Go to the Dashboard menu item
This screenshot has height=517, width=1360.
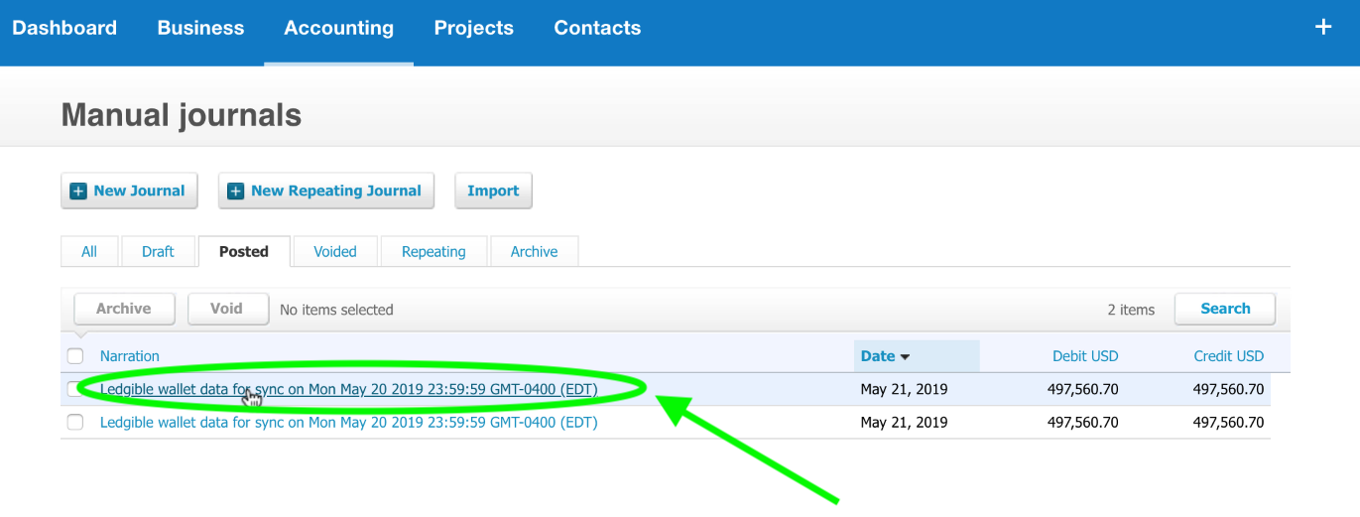(64, 29)
